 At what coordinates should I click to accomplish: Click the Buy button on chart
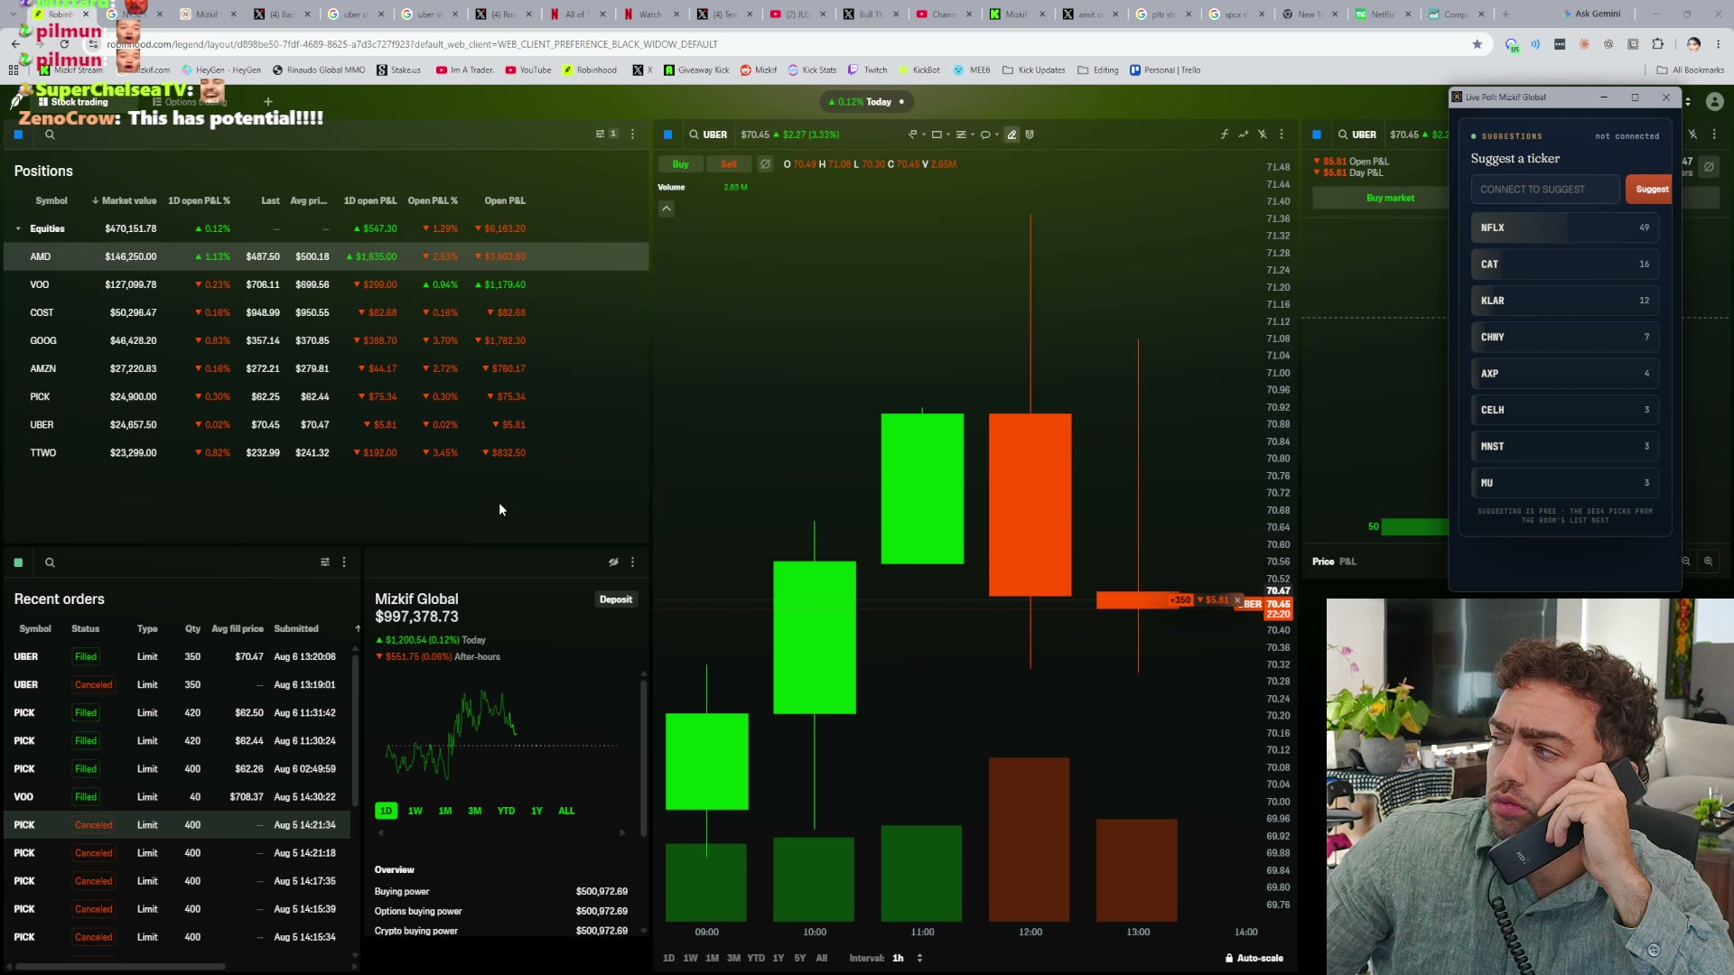[681, 164]
